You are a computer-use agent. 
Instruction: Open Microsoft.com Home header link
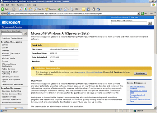click(x=119, y=17)
